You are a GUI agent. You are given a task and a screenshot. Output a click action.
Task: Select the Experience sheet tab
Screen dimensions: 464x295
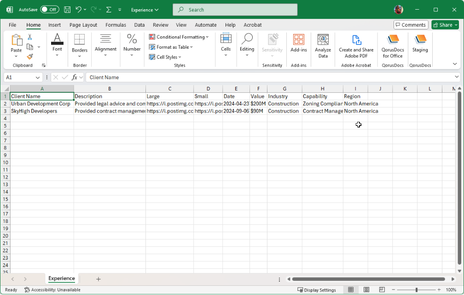pos(61,278)
